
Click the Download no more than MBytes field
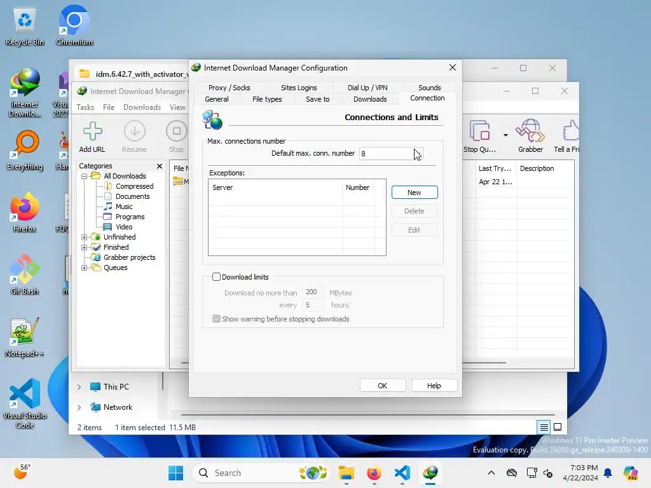point(312,292)
